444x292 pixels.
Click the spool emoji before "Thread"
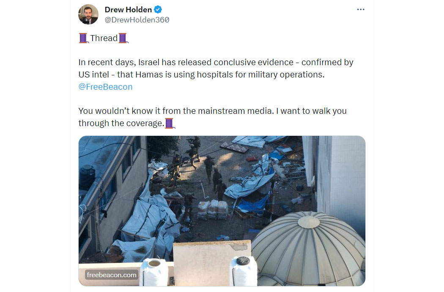point(84,38)
